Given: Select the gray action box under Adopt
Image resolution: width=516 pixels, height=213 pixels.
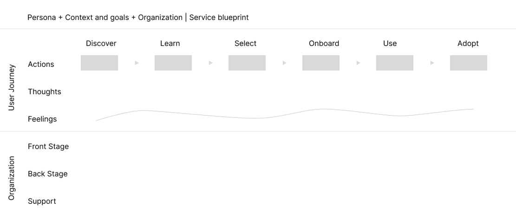Looking at the screenshot, I should pyautogui.click(x=469, y=63).
